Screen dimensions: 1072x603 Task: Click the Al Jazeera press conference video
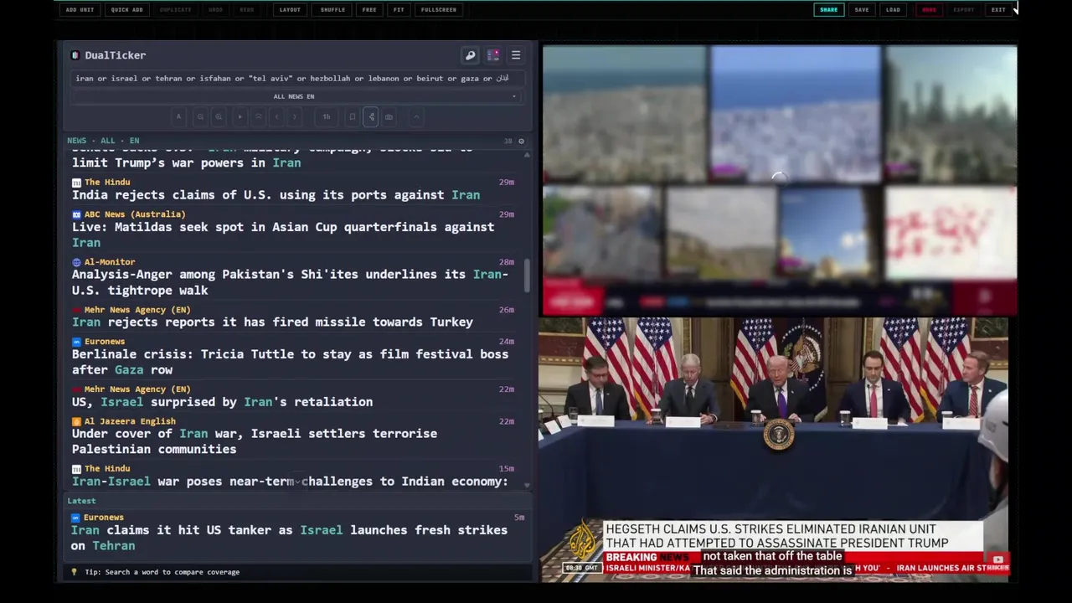click(776, 449)
